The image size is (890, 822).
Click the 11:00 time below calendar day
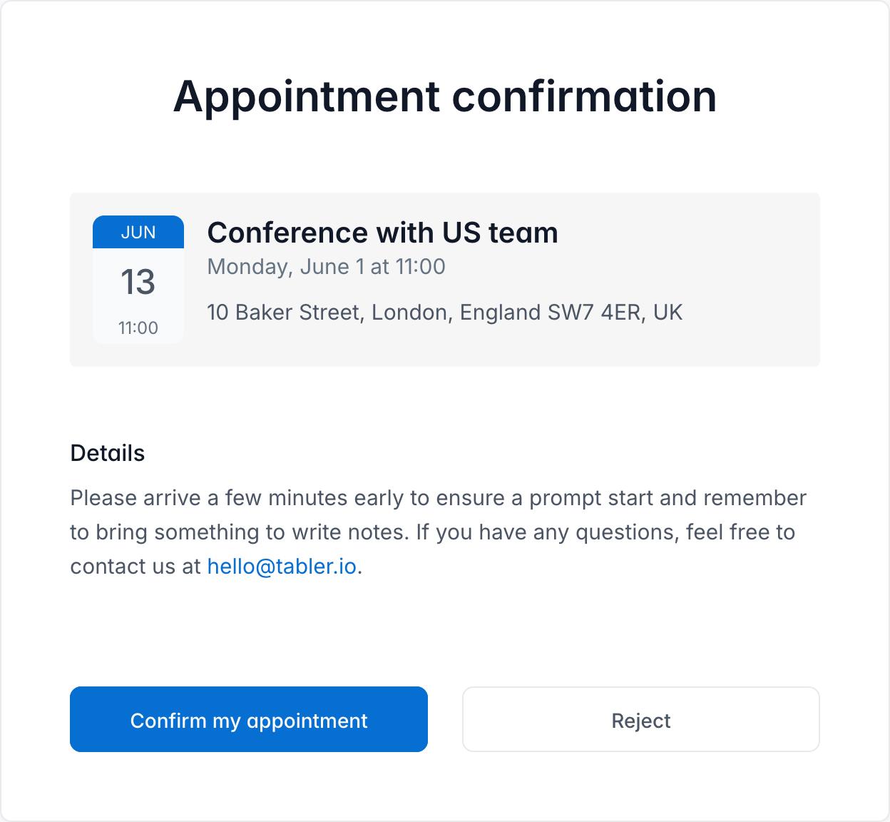138,328
